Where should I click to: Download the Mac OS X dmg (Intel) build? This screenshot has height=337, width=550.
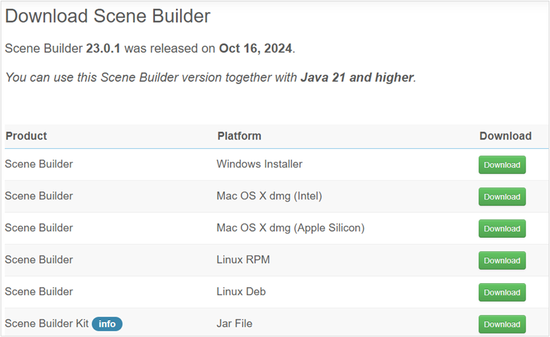502,197
